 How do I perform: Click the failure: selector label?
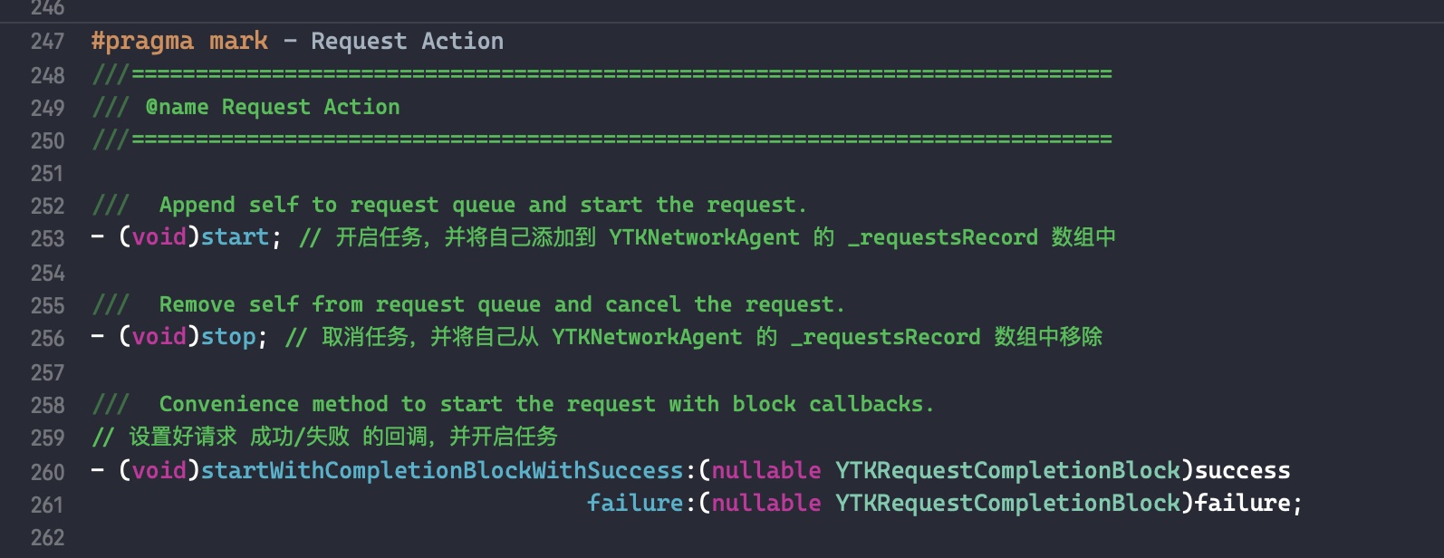click(634, 503)
